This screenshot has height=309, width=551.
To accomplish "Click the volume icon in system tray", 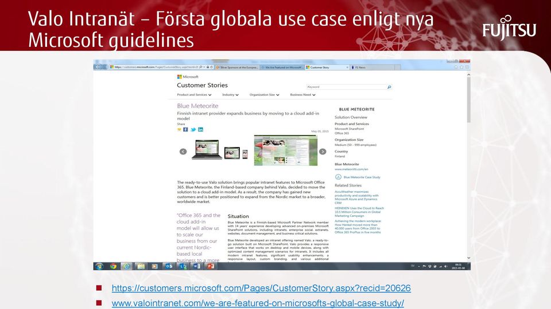I will coord(445,267).
